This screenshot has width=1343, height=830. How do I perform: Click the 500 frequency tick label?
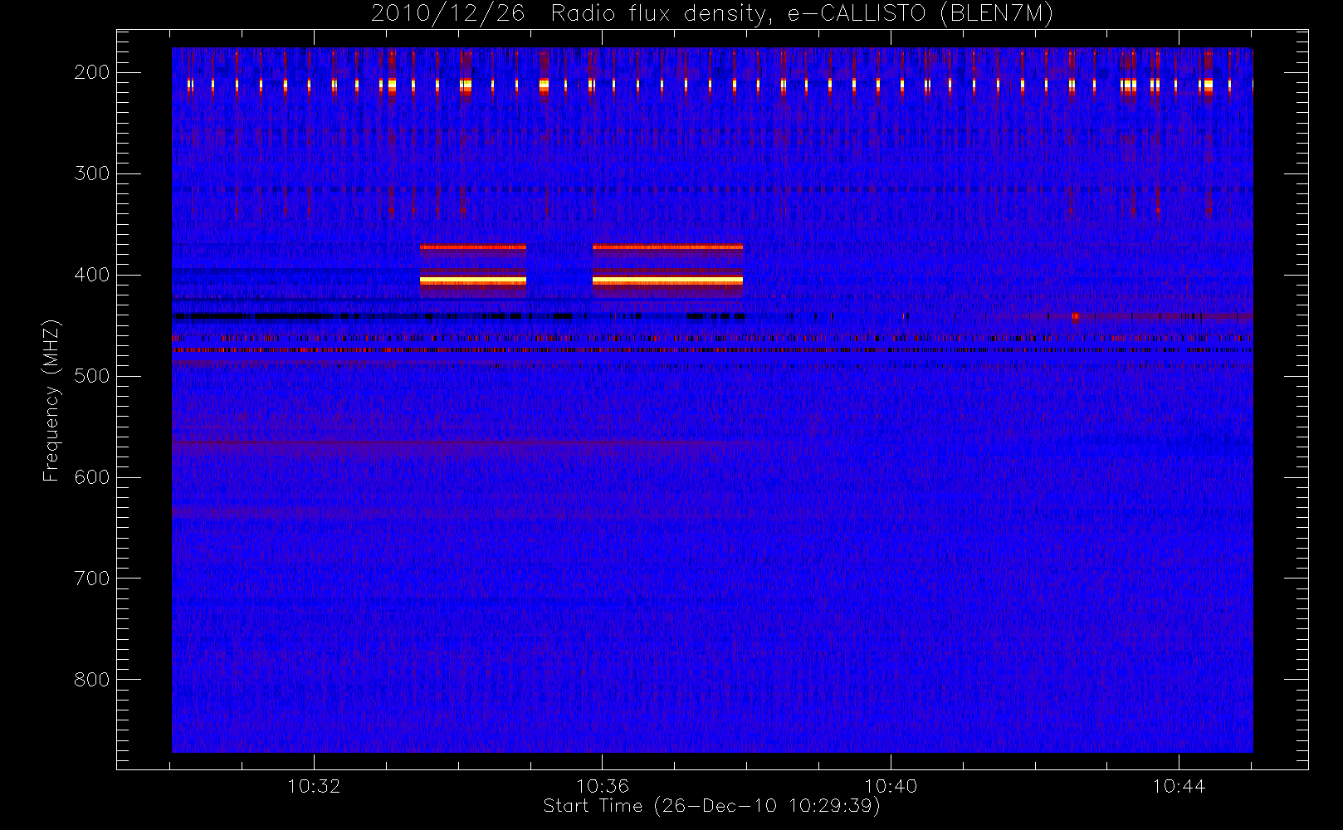point(92,376)
